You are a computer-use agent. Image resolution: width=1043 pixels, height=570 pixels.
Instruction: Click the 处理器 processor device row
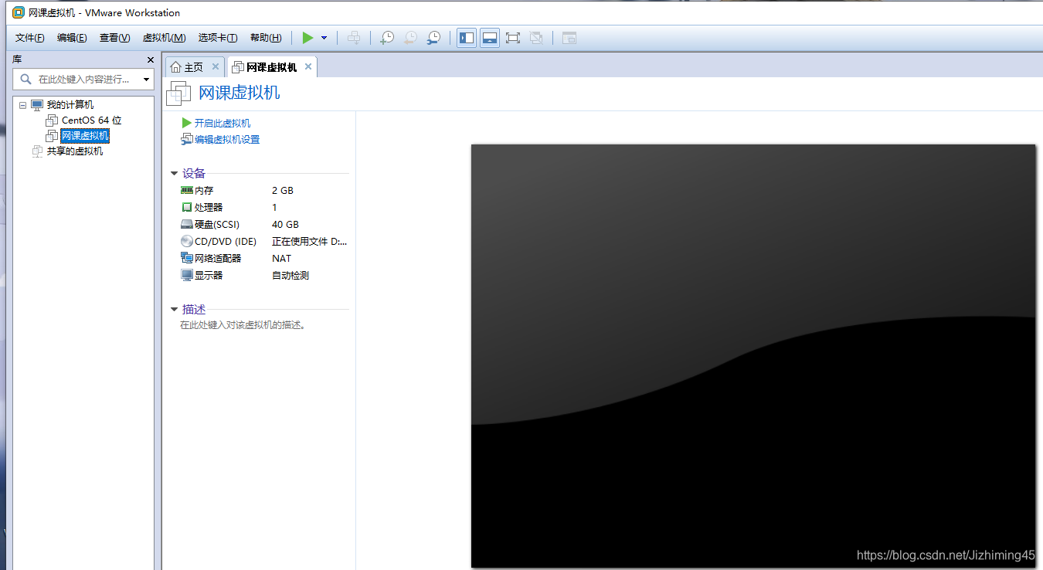[x=263, y=208]
